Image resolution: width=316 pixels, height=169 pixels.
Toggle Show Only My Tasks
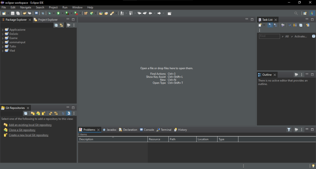(x=295, y=25)
